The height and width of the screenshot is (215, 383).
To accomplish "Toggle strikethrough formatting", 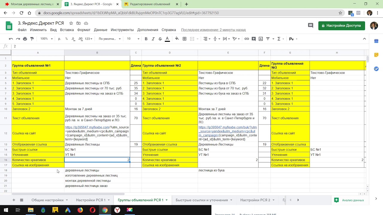I will (x=160, y=39).
